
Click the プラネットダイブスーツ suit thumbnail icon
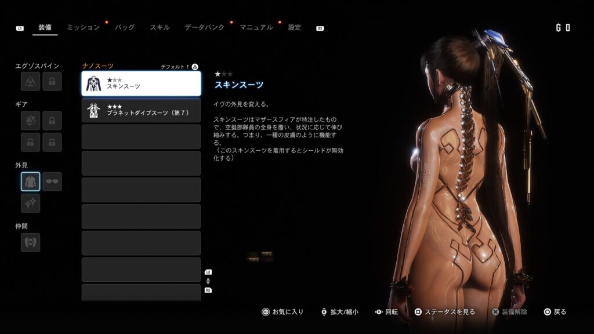(x=93, y=110)
